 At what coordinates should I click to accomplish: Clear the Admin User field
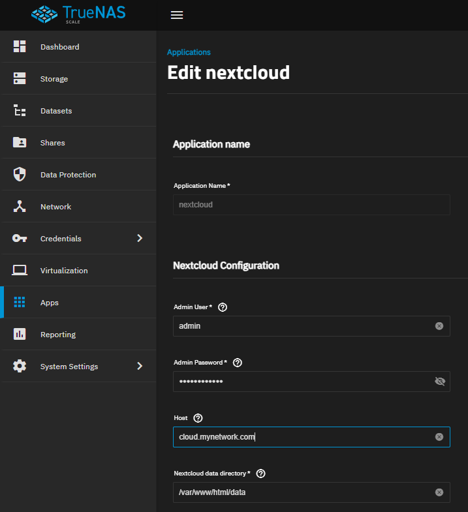point(439,326)
